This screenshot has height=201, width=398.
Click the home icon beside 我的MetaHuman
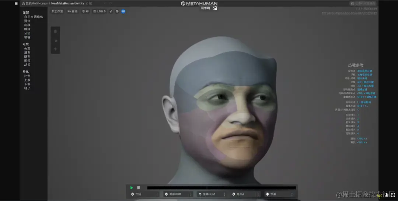23,4
